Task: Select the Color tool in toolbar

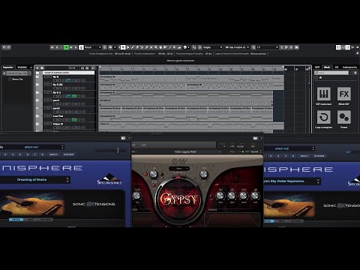Action: coord(185,47)
